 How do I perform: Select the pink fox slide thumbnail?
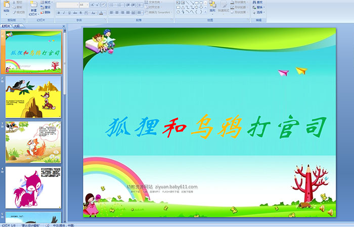point(33,187)
